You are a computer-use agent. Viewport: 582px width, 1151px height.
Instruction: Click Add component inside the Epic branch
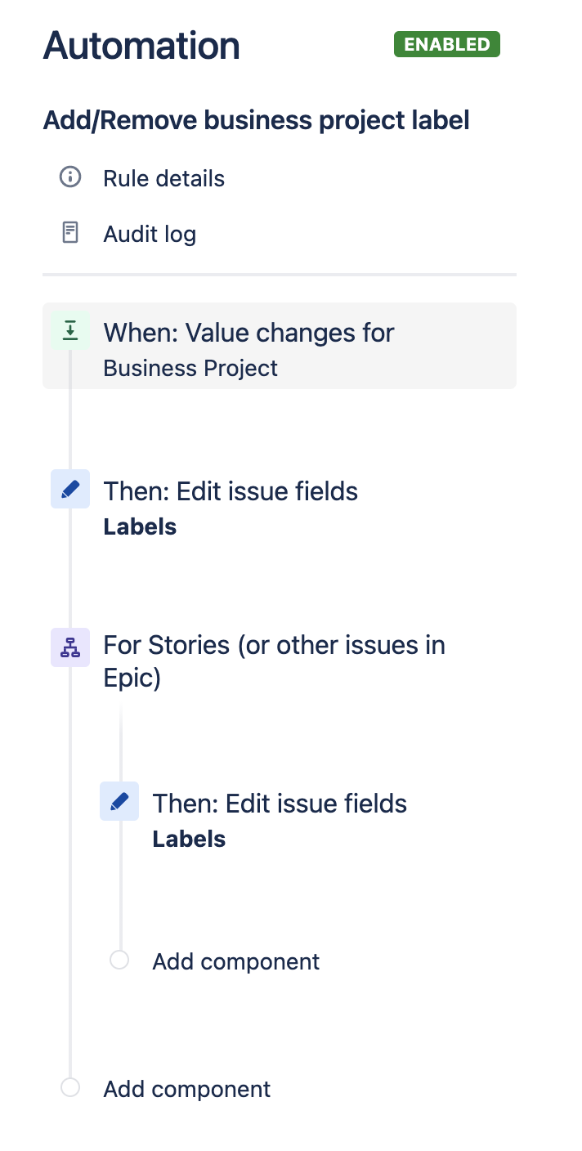pos(235,961)
